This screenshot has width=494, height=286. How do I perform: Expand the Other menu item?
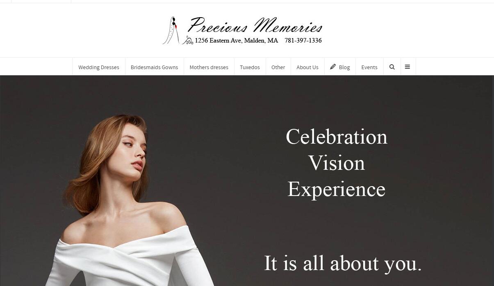pyautogui.click(x=278, y=67)
